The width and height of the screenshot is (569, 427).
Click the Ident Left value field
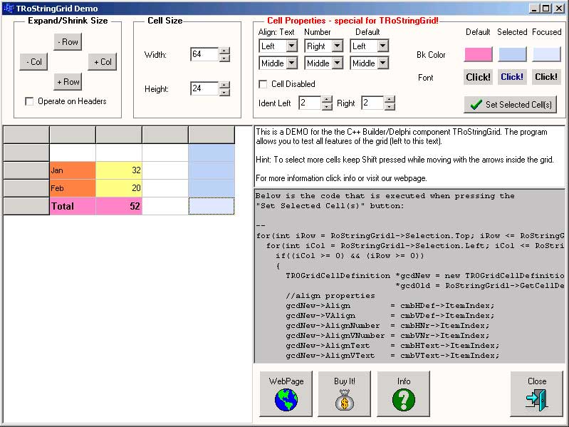(310, 103)
